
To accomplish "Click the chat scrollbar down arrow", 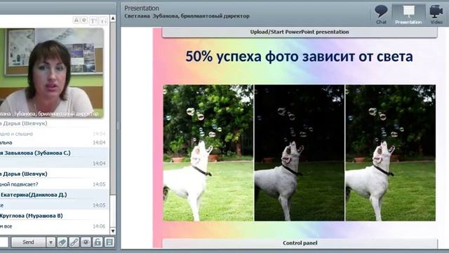I will click(x=113, y=231).
